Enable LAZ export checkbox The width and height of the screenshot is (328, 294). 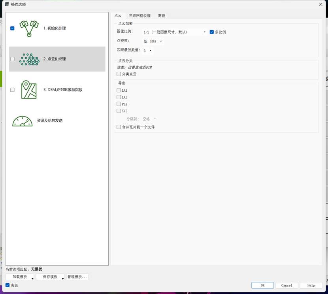click(119, 97)
